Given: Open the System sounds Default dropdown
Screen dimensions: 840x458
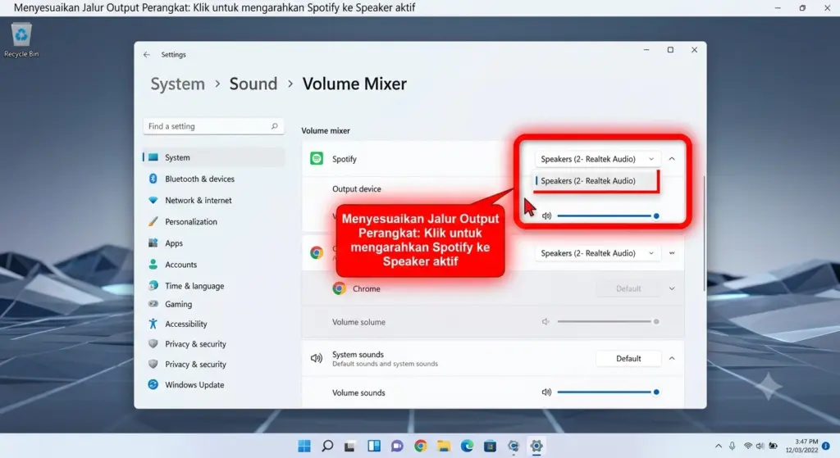Looking at the screenshot, I should point(628,359).
